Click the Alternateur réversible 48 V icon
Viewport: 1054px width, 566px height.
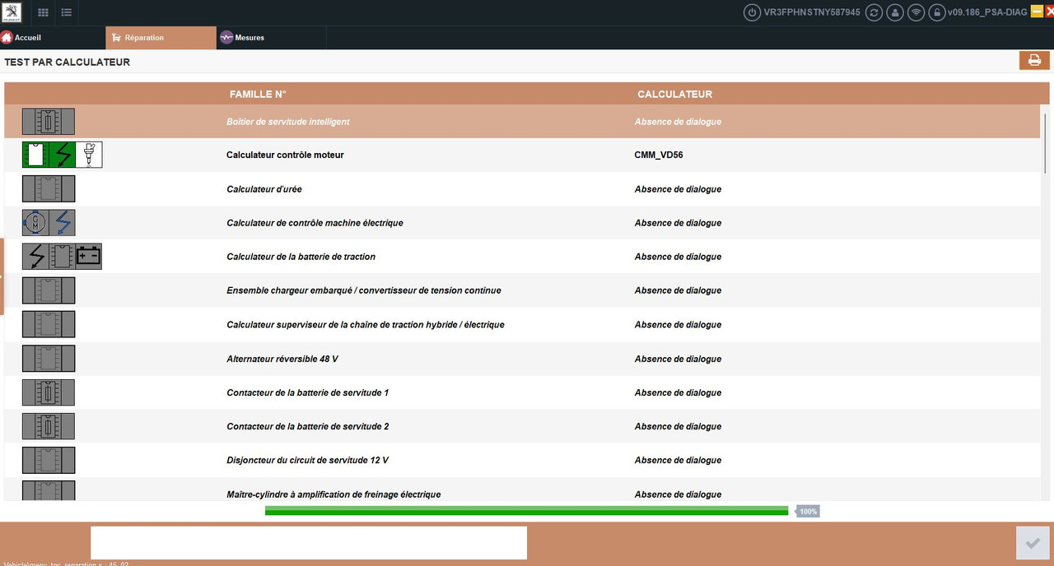pyautogui.click(x=49, y=359)
